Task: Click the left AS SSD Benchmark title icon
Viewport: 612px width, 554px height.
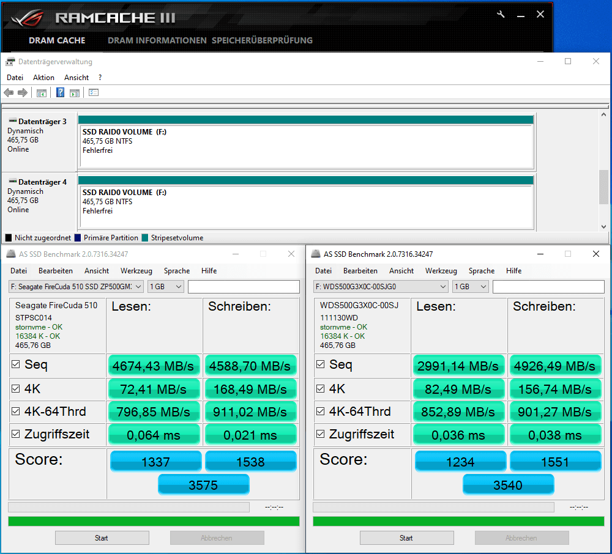Action: (10, 254)
